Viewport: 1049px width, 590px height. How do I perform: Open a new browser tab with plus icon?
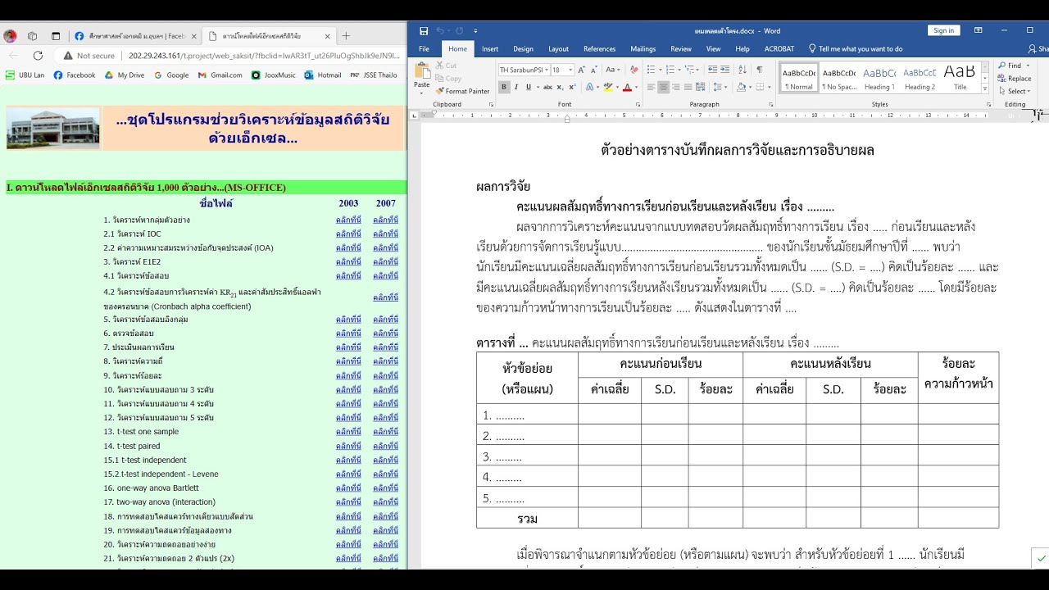(x=346, y=36)
